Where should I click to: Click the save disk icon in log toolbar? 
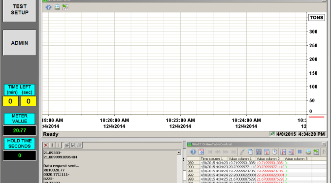pos(73,145)
